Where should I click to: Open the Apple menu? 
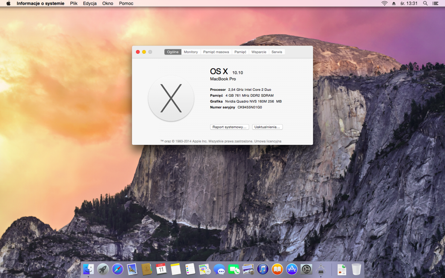click(x=8, y=3)
